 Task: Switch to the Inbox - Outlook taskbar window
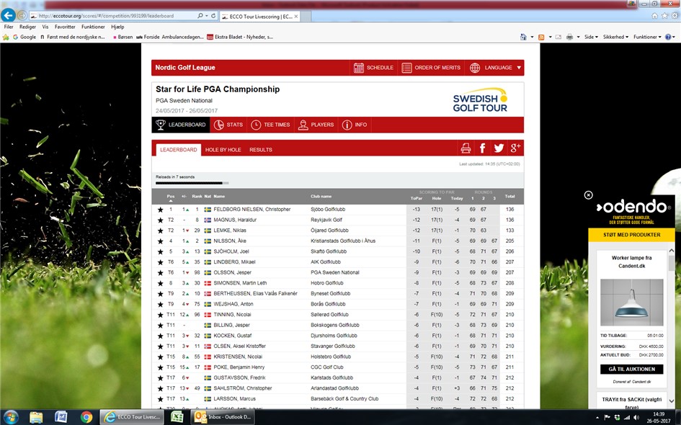pos(223,417)
